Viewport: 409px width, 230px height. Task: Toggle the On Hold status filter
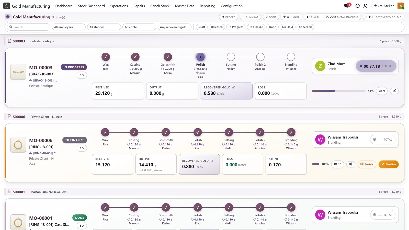(x=288, y=27)
